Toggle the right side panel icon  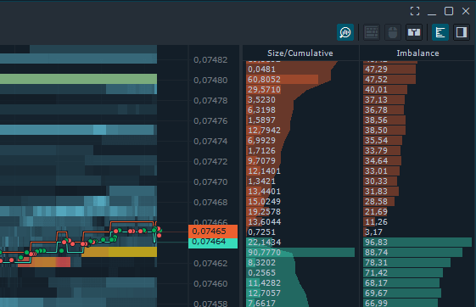(x=462, y=32)
